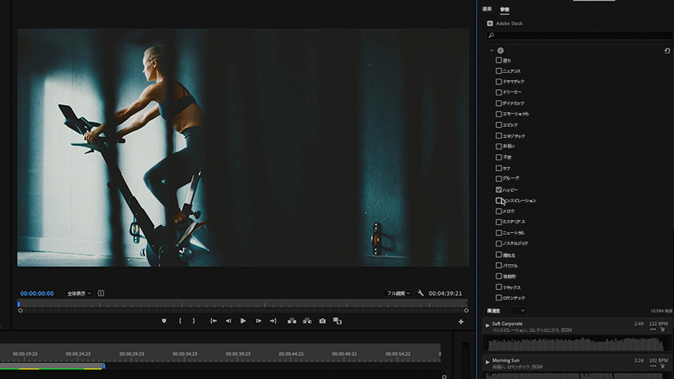674x379 pixels.
Task: Switch to the 編集 tab
Action: [487, 9]
